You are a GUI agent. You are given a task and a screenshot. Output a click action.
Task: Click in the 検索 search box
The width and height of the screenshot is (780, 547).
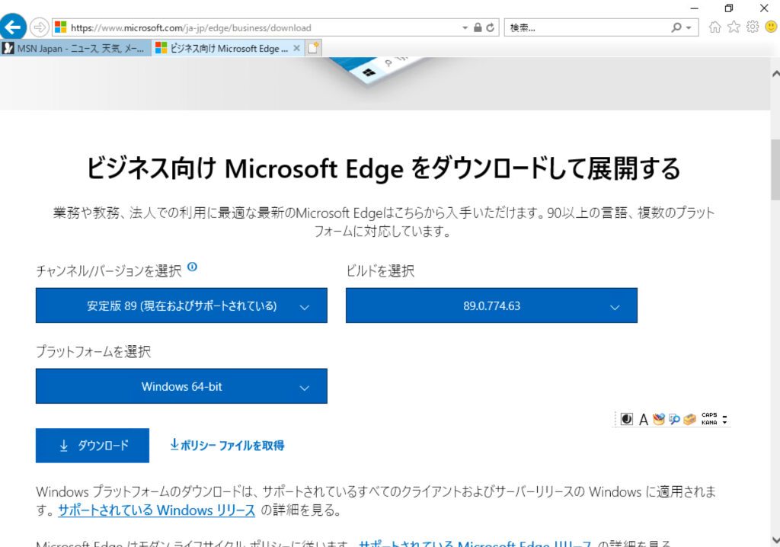coord(587,27)
